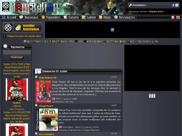This screenshot has width=182, height=136.
Task: Open the NES console category
Action: (x=146, y=41)
